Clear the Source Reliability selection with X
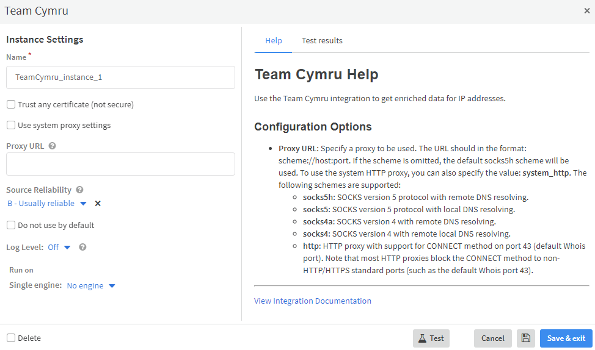Image resolution: width=595 pixels, height=350 pixels. 98,204
